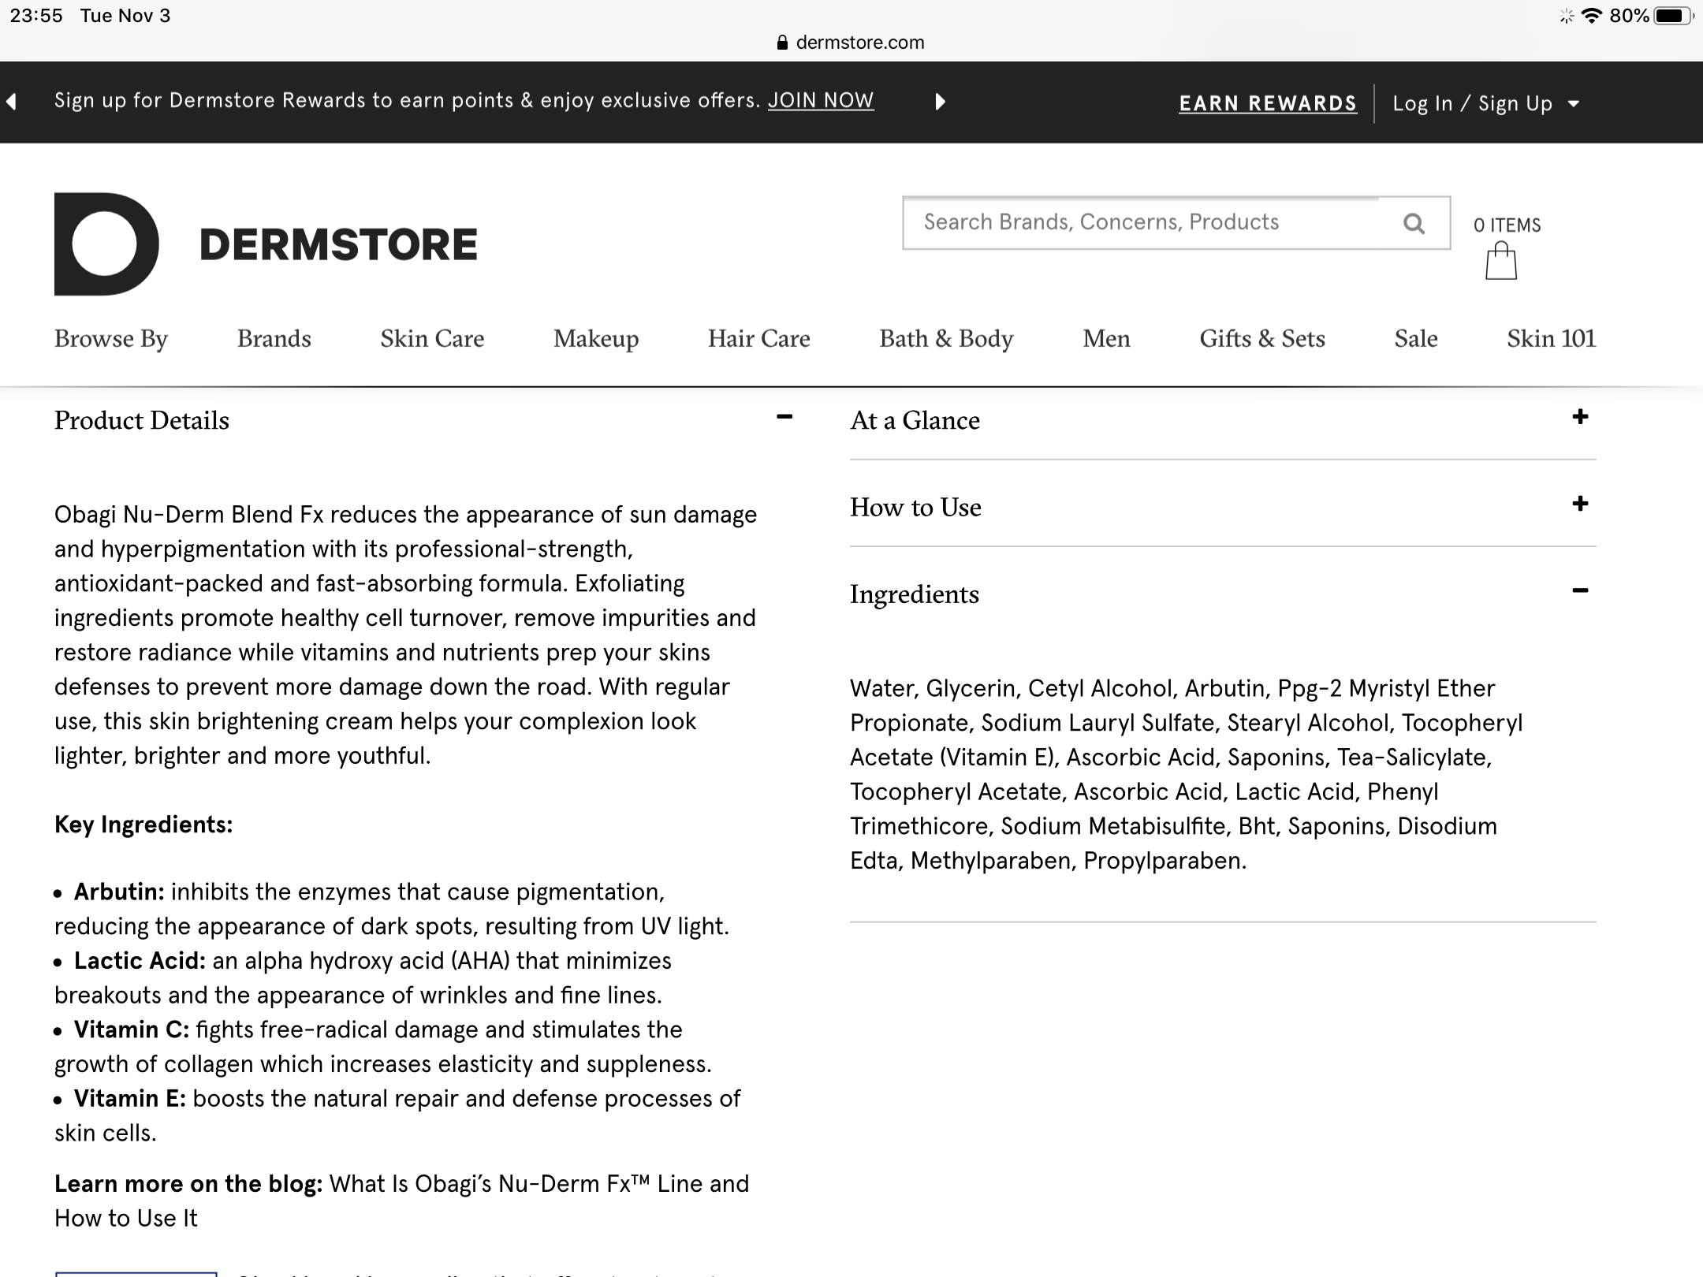Click the next promo banner arrow

pyautogui.click(x=940, y=102)
